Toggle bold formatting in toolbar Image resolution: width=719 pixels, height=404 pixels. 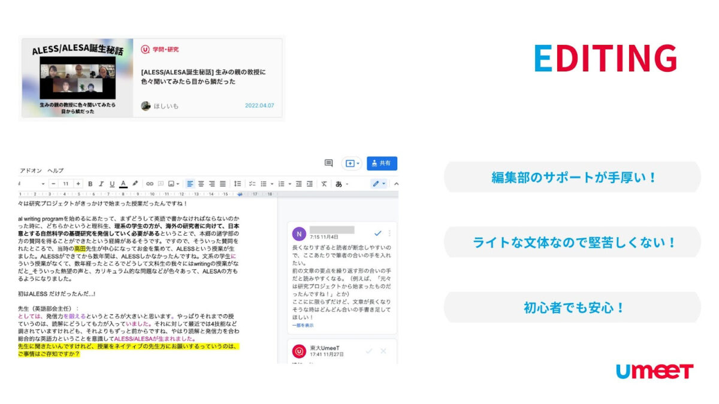click(90, 184)
